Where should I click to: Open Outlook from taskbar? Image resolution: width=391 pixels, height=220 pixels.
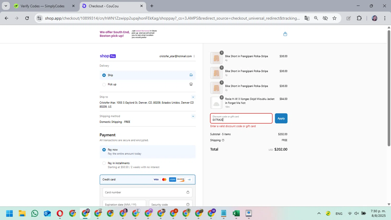coord(47,213)
